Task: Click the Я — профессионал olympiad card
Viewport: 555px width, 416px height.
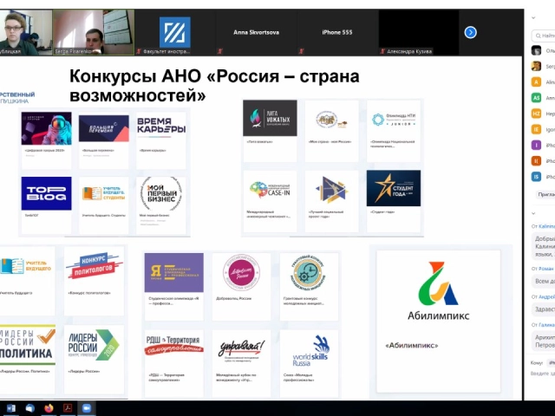Action: 173,287
